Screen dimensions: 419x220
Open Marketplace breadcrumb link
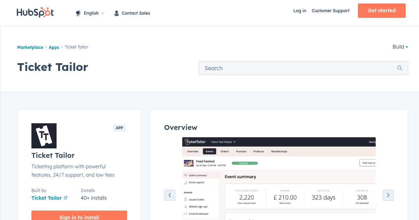[x=30, y=47]
